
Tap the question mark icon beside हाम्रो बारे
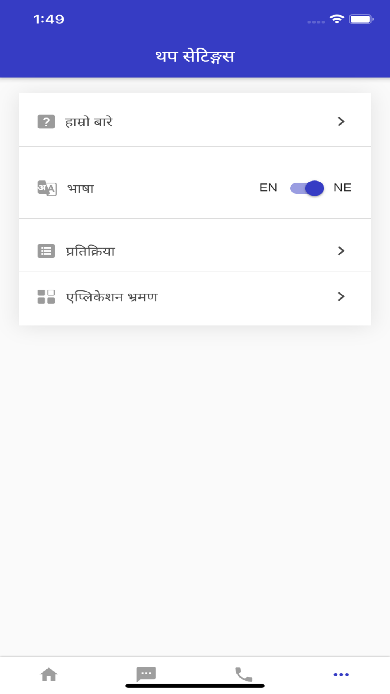coord(46,122)
